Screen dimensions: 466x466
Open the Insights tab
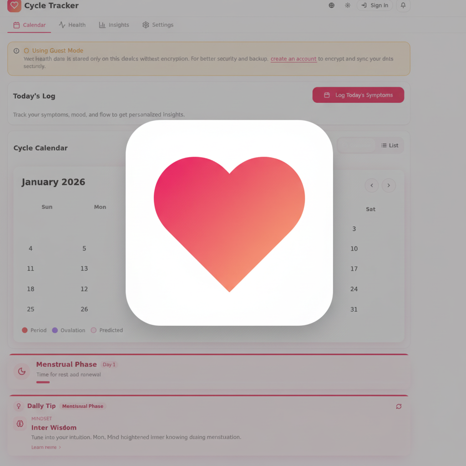tap(114, 25)
